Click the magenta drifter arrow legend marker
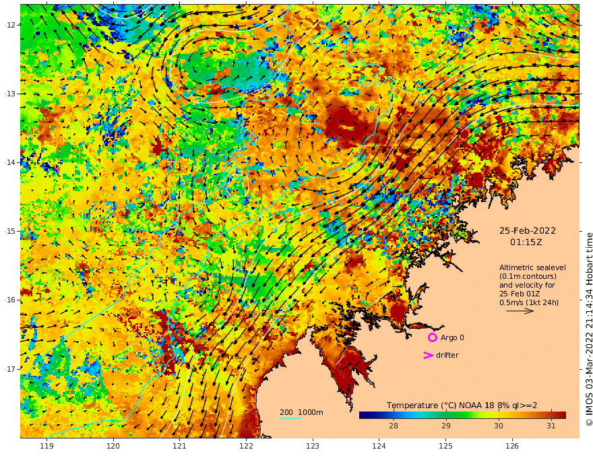Screen dimensions: 593x458 (x=428, y=355)
